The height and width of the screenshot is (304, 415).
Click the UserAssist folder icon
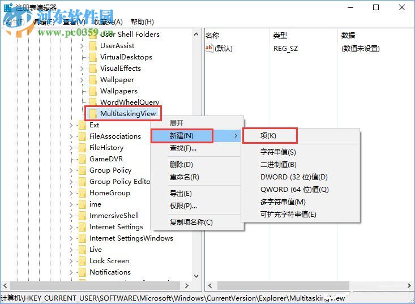click(93, 46)
